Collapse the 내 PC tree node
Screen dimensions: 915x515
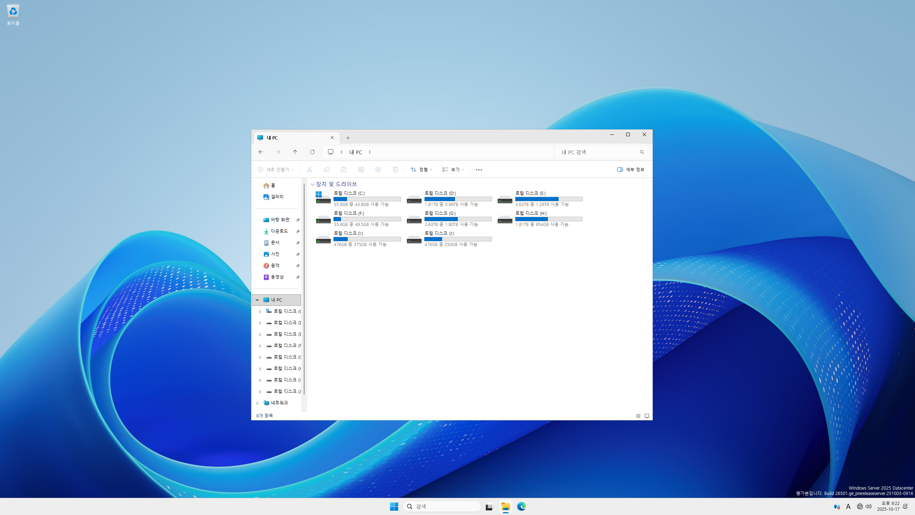coord(257,300)
